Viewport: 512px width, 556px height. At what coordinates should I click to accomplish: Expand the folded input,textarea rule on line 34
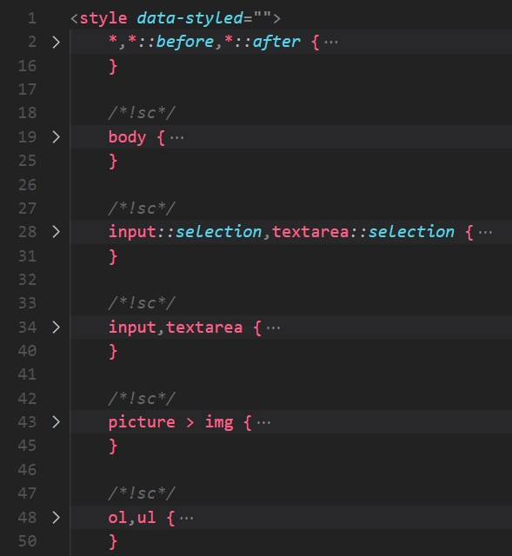(x=56, y=328)
